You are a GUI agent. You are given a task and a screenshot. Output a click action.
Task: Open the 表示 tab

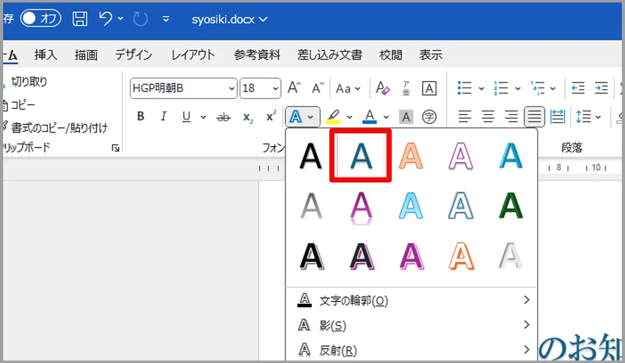click(x=431, y=55)
